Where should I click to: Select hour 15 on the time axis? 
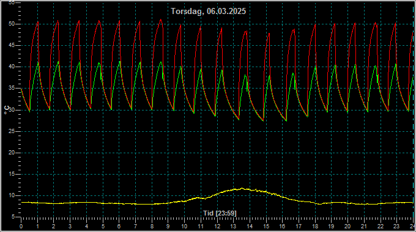coord(266,227)
